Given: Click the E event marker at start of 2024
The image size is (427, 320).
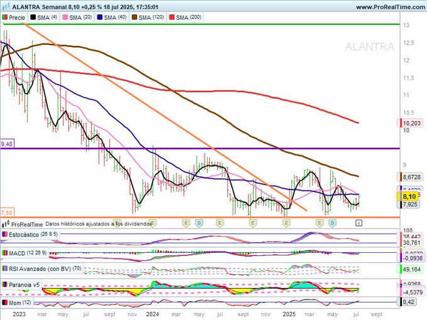Looking at the screenshot, I should 153,223.
